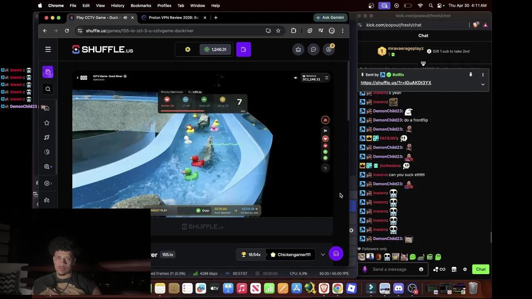Open Brave browser from the Dock

(x=324, y=288)
